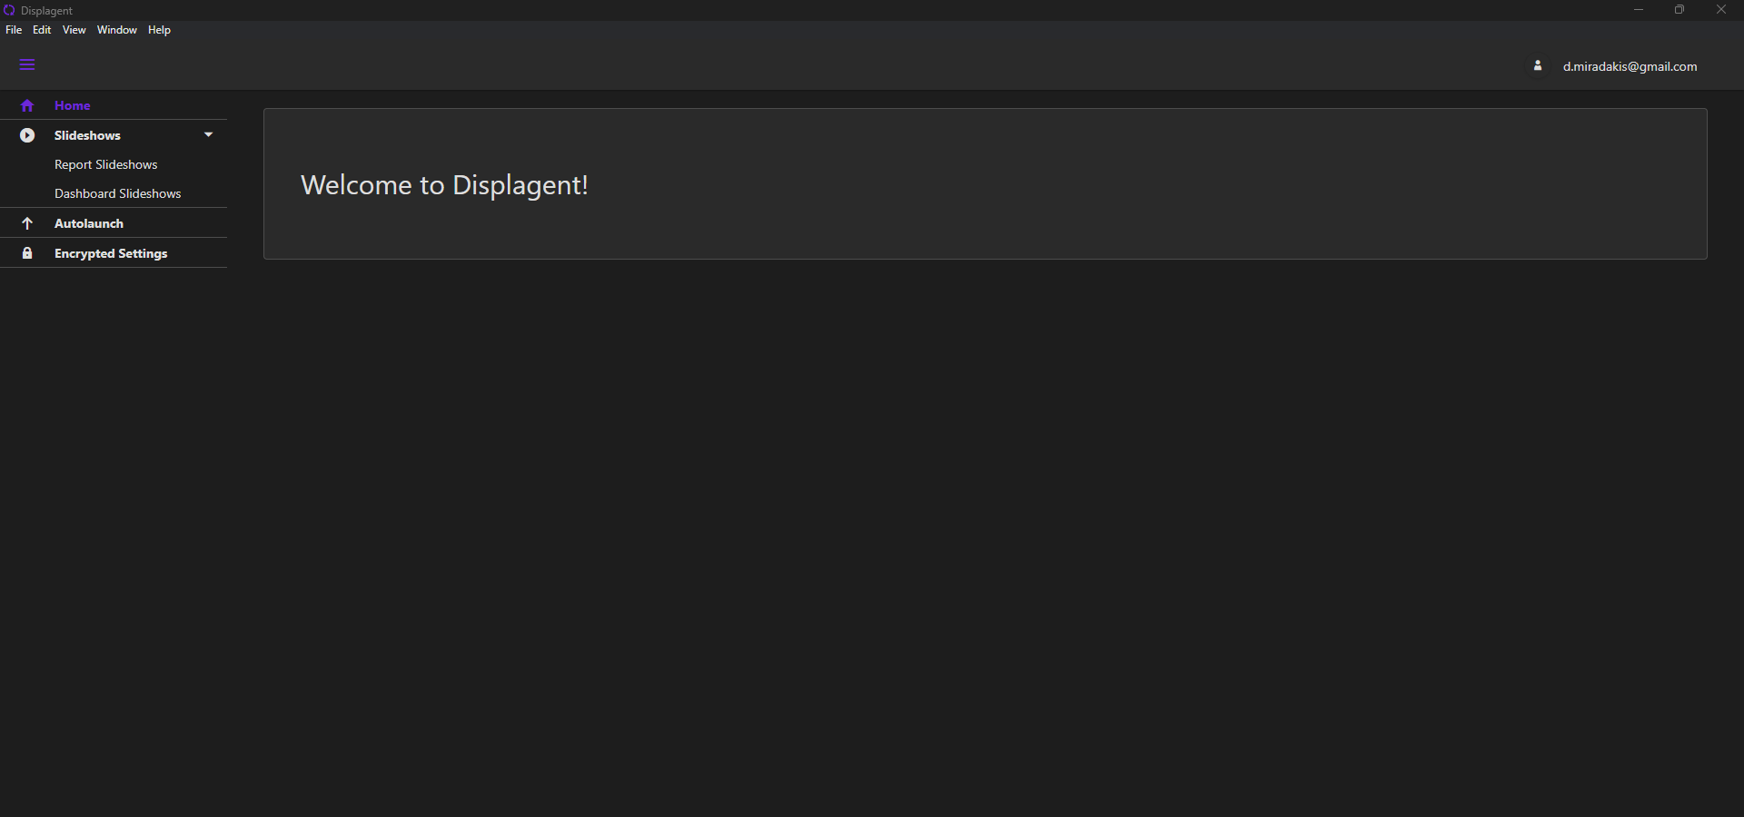Close the Displagent window
Screen dimensions: 1744x817
(1721, 10)
